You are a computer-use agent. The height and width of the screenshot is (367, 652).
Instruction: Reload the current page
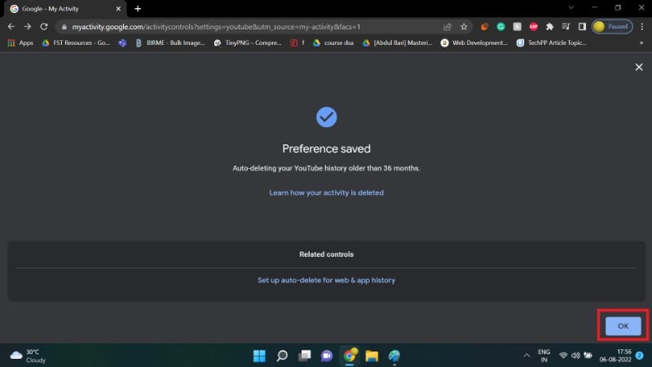pyautogui.click(x=44, y=27)
